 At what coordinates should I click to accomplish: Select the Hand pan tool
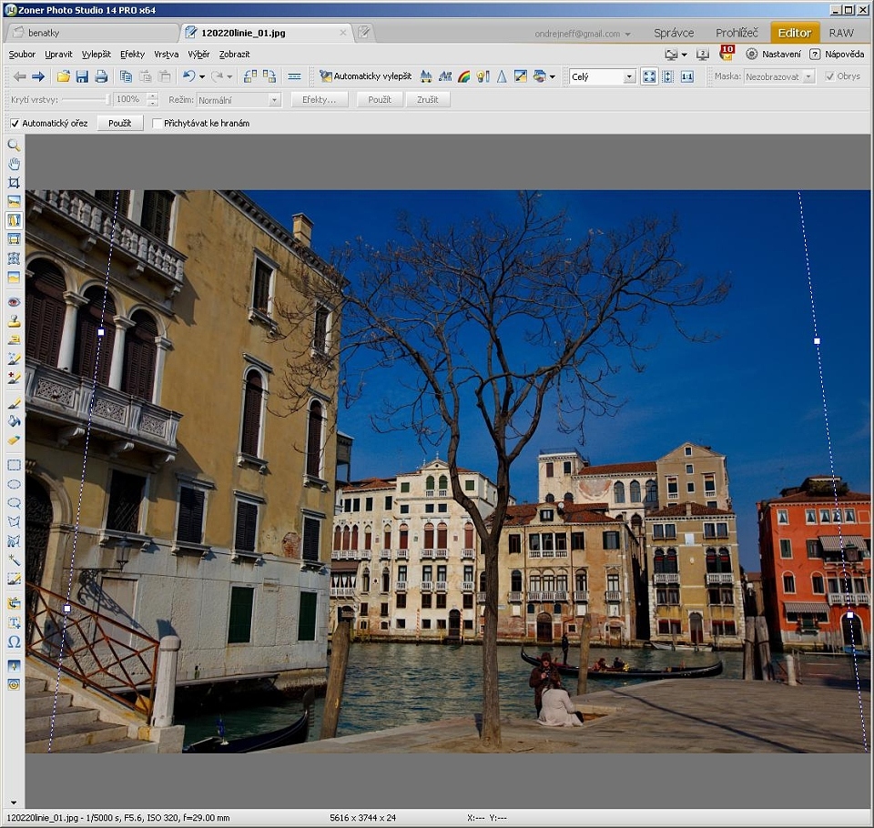[x=14, y=164]
